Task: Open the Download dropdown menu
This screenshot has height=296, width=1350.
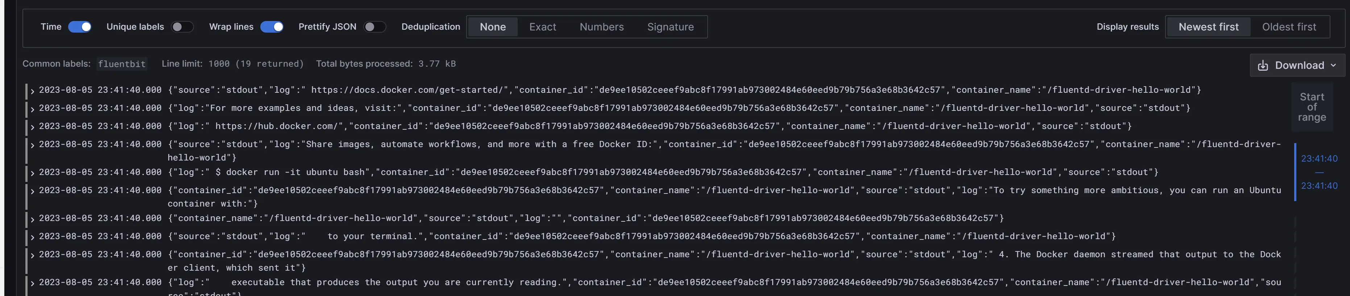Action: pyautogui.click(x=1297, y=66)
